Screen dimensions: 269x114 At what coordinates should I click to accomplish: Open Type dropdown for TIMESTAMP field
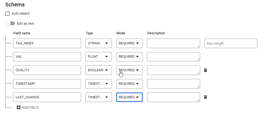(x=98, y=84)
